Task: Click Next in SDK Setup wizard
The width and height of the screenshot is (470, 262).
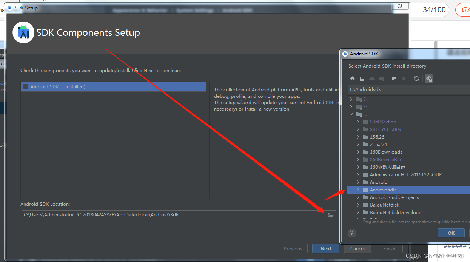Action: 326,248
